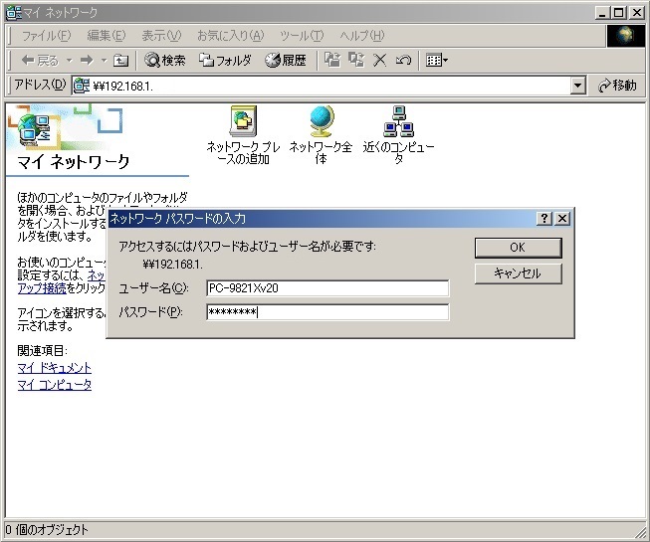
Task: Click the 検索 search toolbar button
Action: (x=165, y=61)
